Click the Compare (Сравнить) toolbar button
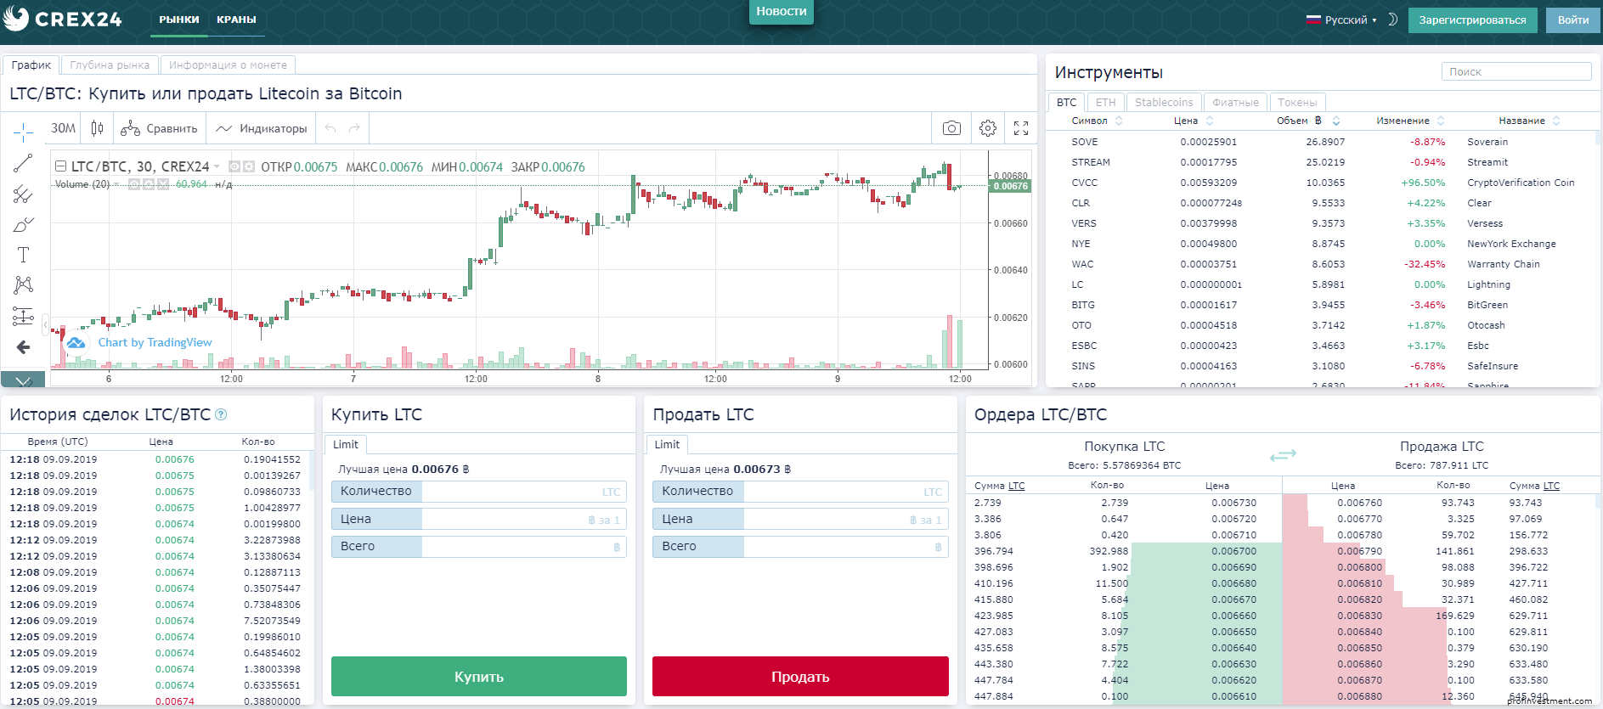The height and width of the screenshot is (709, 1603). 159,128
